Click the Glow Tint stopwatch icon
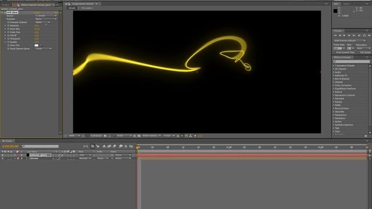372x209 pixels. (x=8, y=45)
